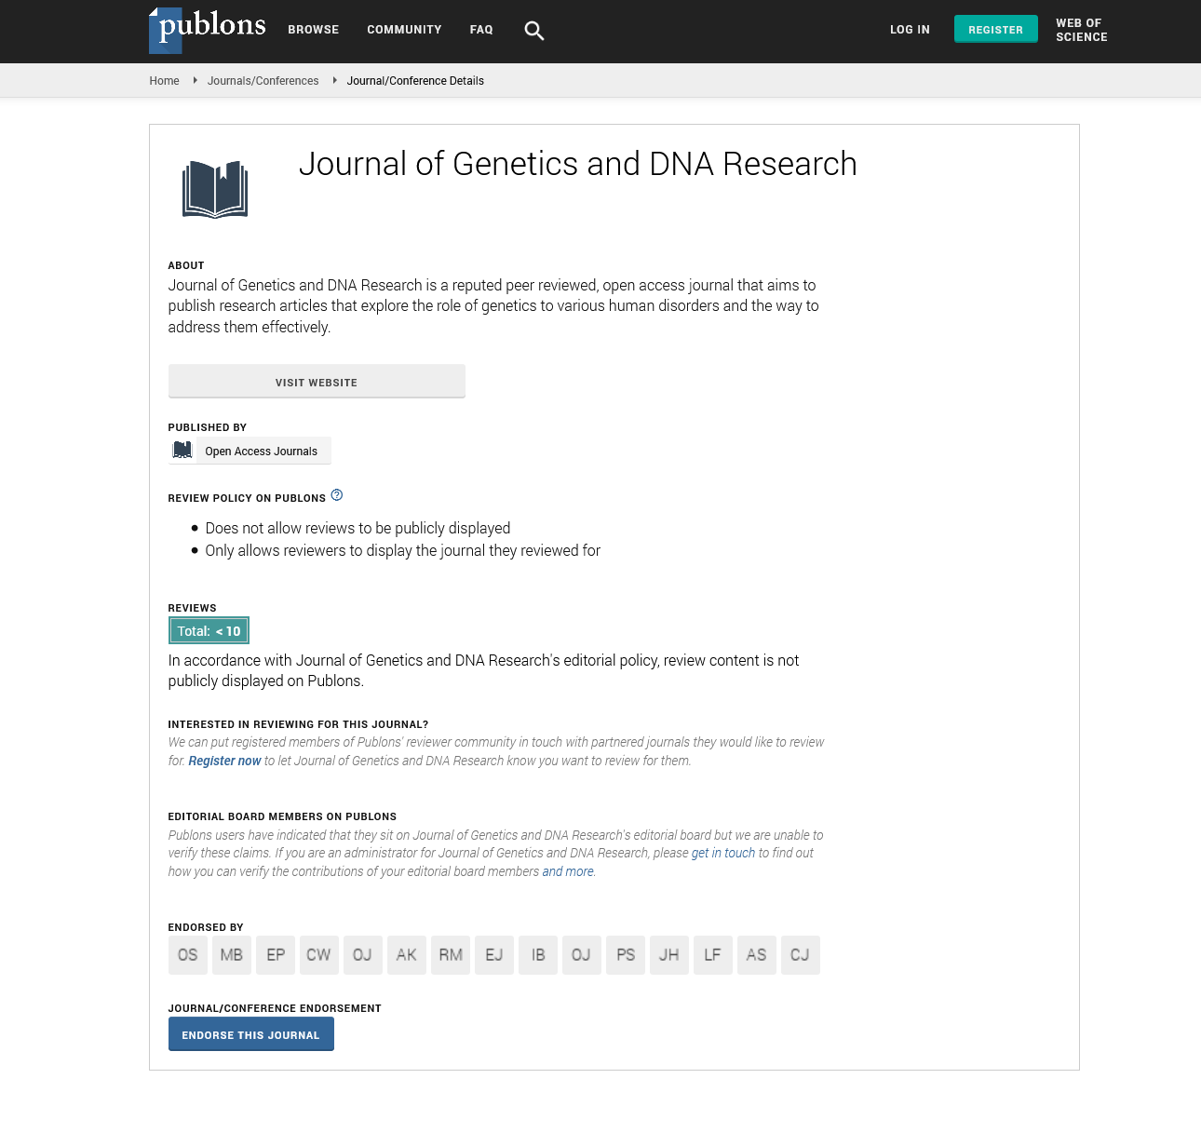Click the Publons logo

tap(208, 30)
